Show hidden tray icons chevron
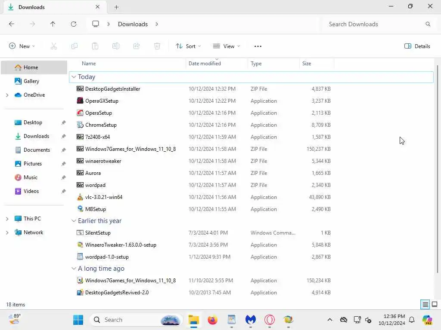This screenshot has width=441, height=330. pos(330,320)
